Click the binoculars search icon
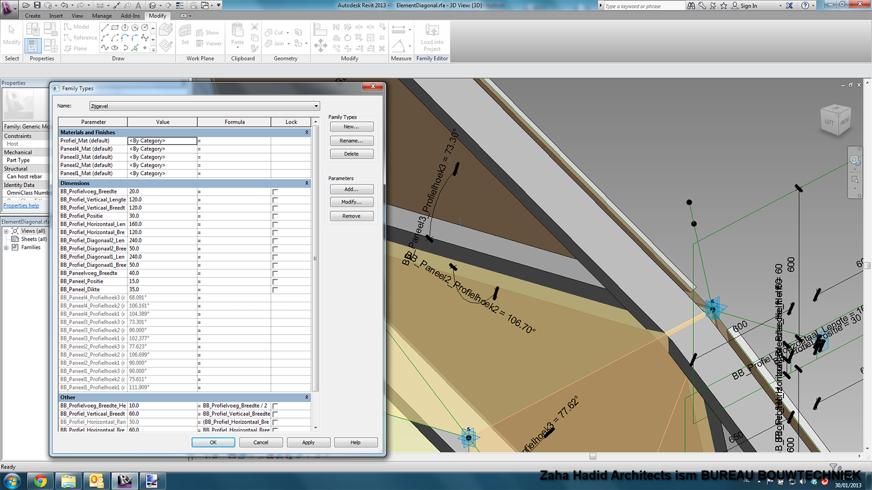Screen dimensions: 872x490 point(691,5)
